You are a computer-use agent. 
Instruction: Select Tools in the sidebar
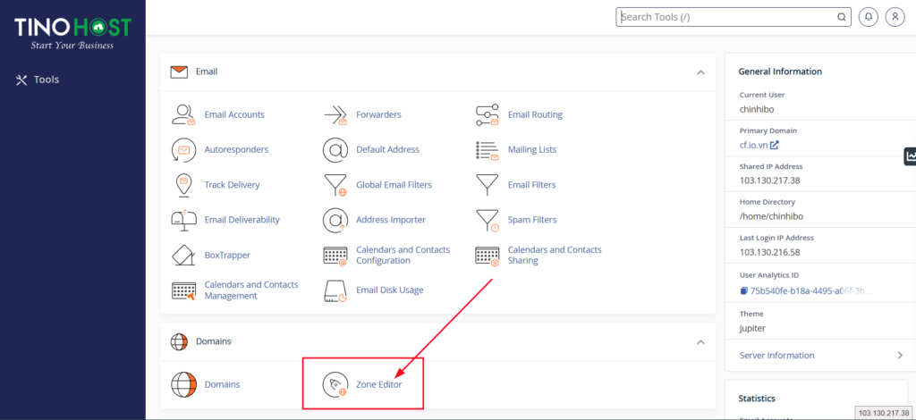[38, 80]
